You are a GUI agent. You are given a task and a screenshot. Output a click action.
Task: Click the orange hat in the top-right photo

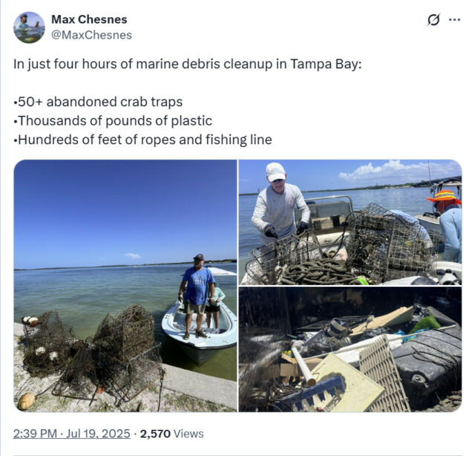click(x=444, y=197)
